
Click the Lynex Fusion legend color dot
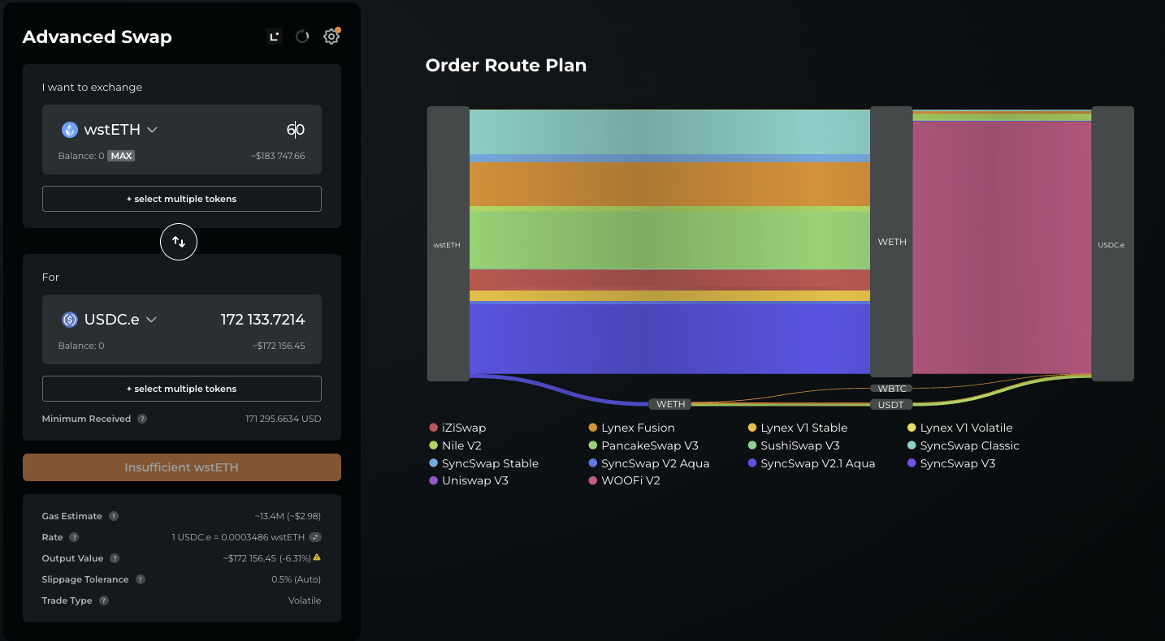(593, 428)
